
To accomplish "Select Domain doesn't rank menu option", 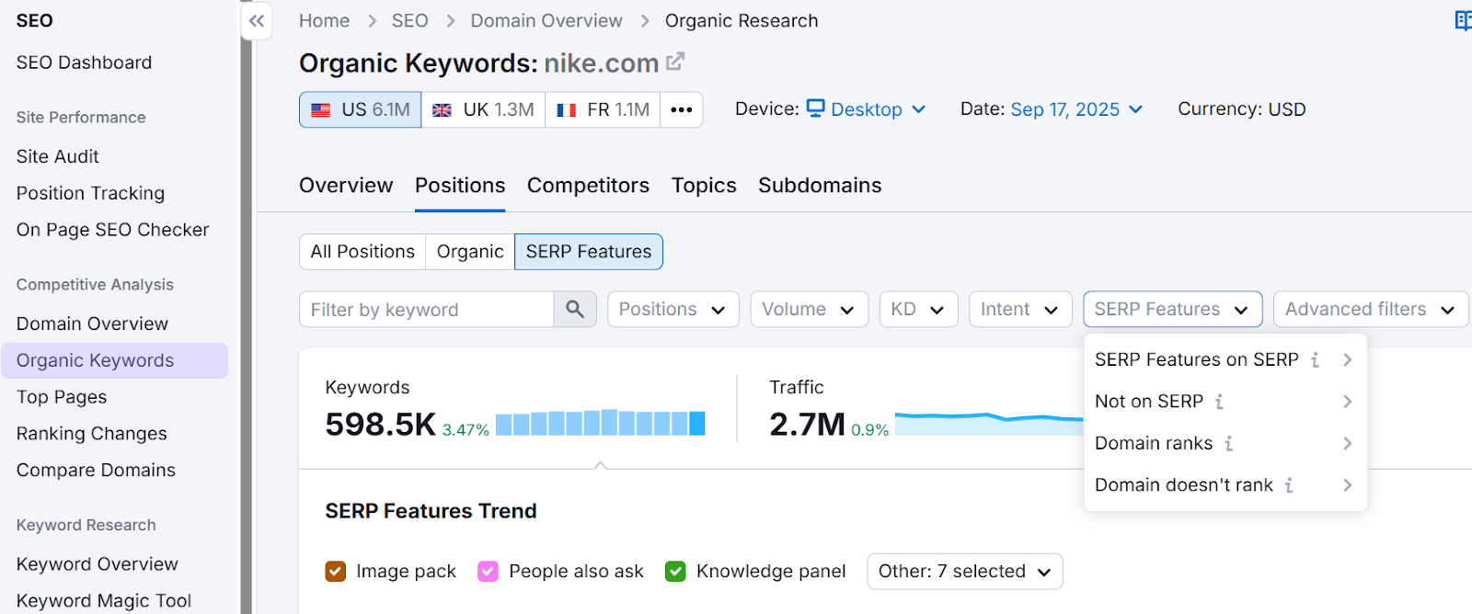I will pos(1183,485).
